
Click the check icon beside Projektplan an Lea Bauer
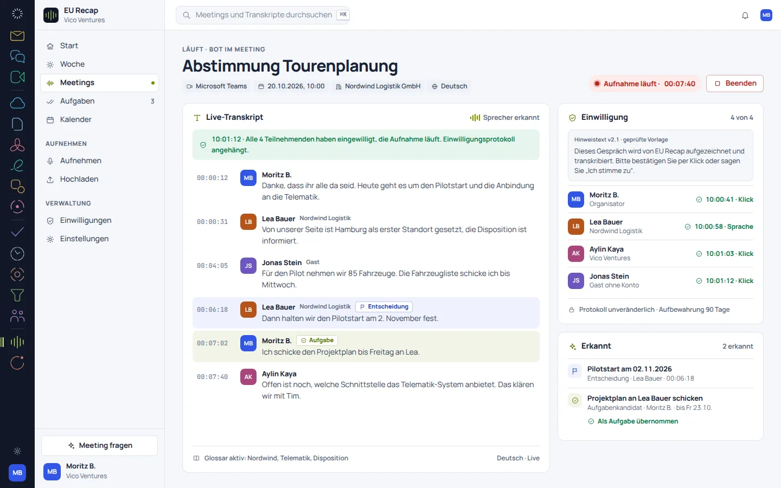tap(574, 401)
